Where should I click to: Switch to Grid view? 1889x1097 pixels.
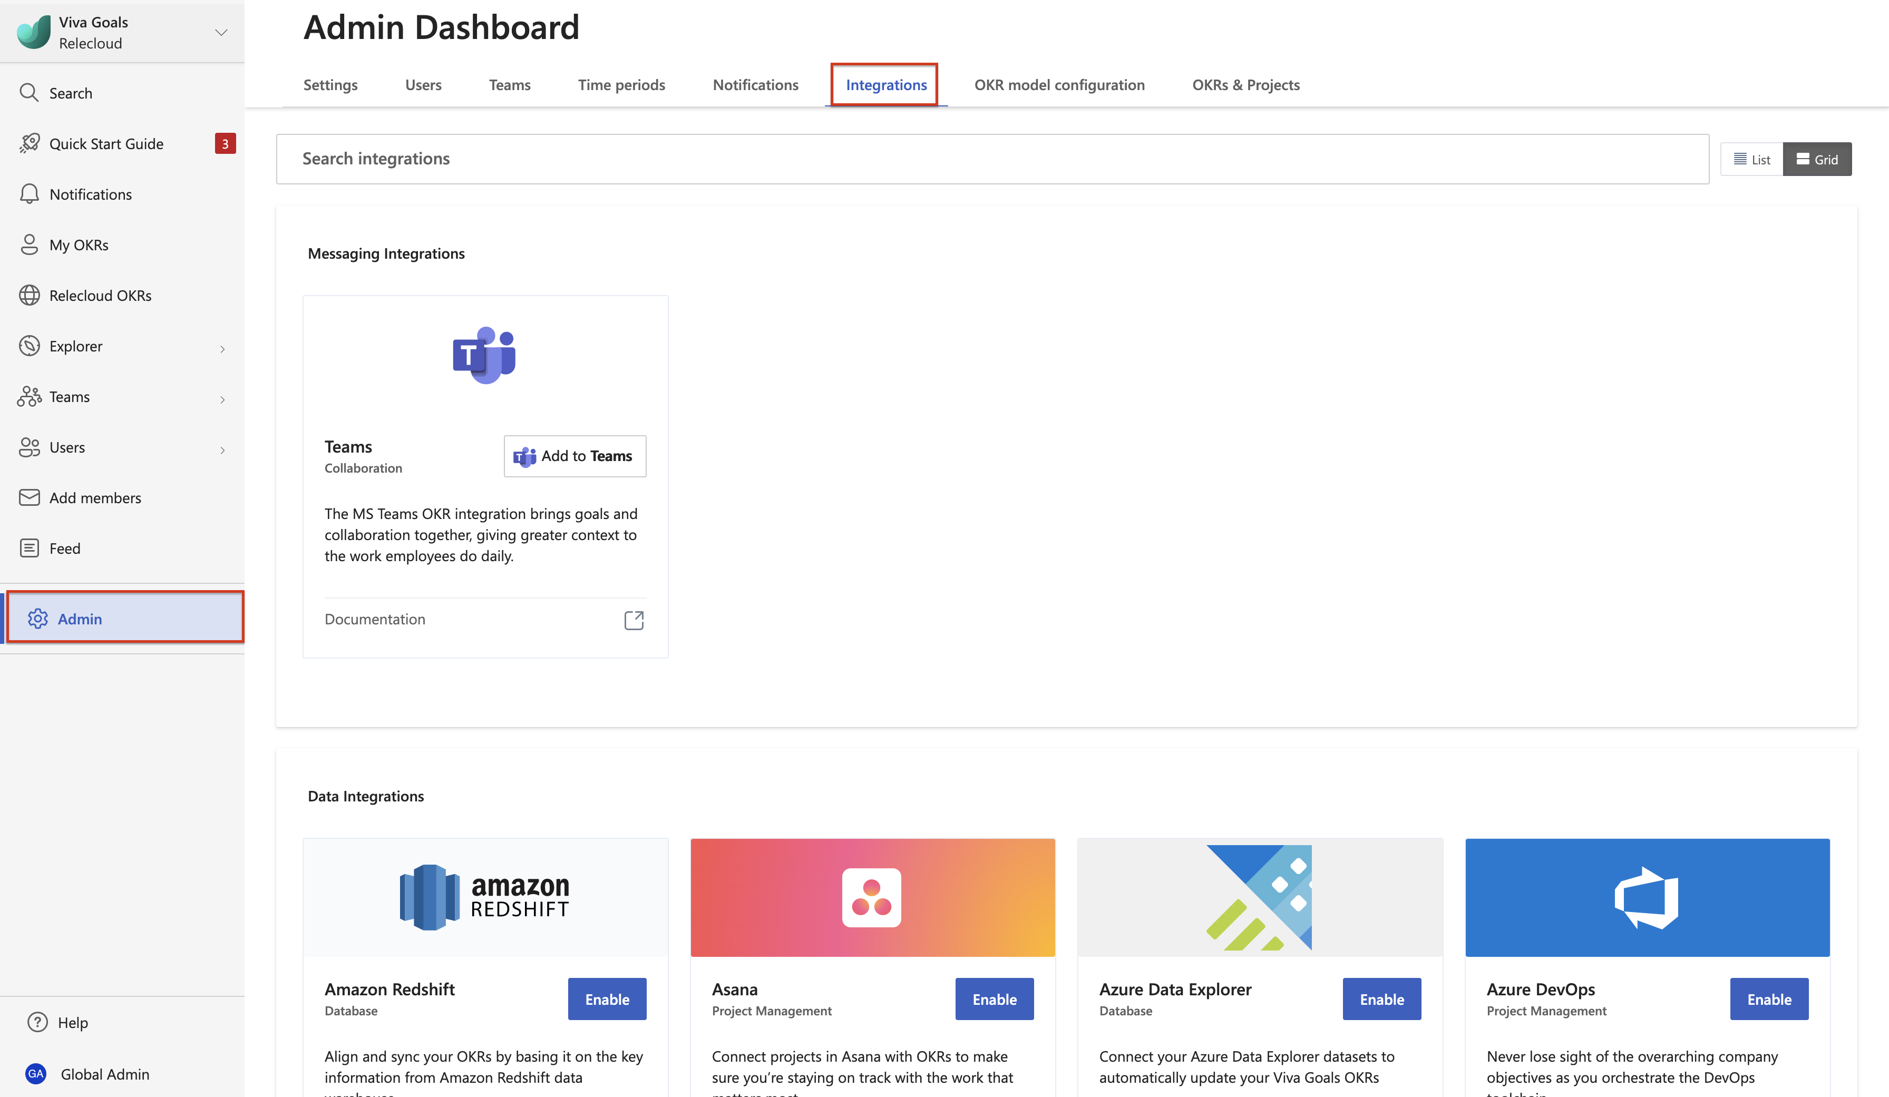(x=1817, y=159)
